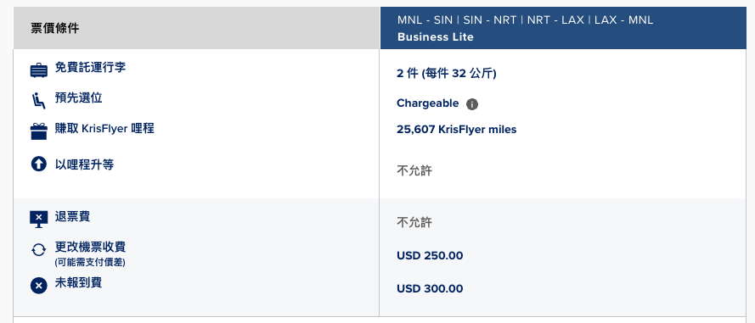The image size is (755, 323).
Task: Click the 更改機票收費 label
Action: tap(90, 247)
